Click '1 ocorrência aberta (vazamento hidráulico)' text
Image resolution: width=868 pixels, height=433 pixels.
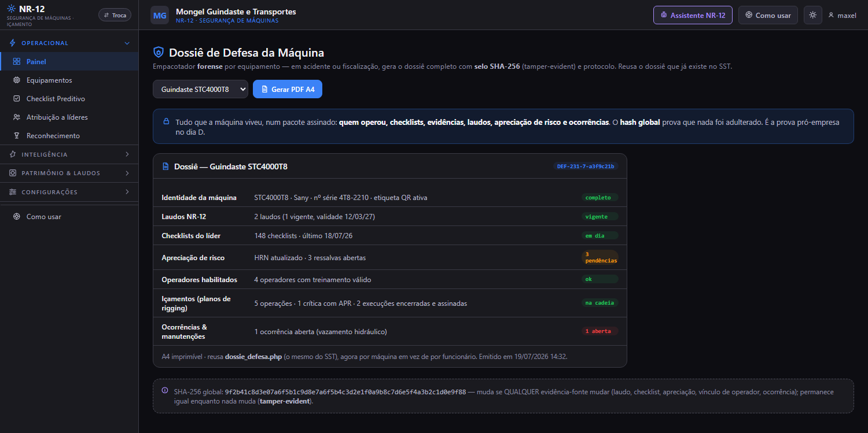(x=321, y=332)
